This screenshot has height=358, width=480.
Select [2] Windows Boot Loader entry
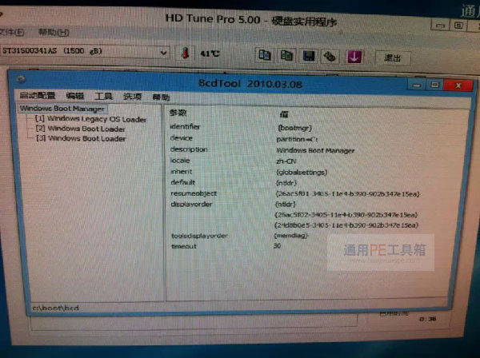80,129
